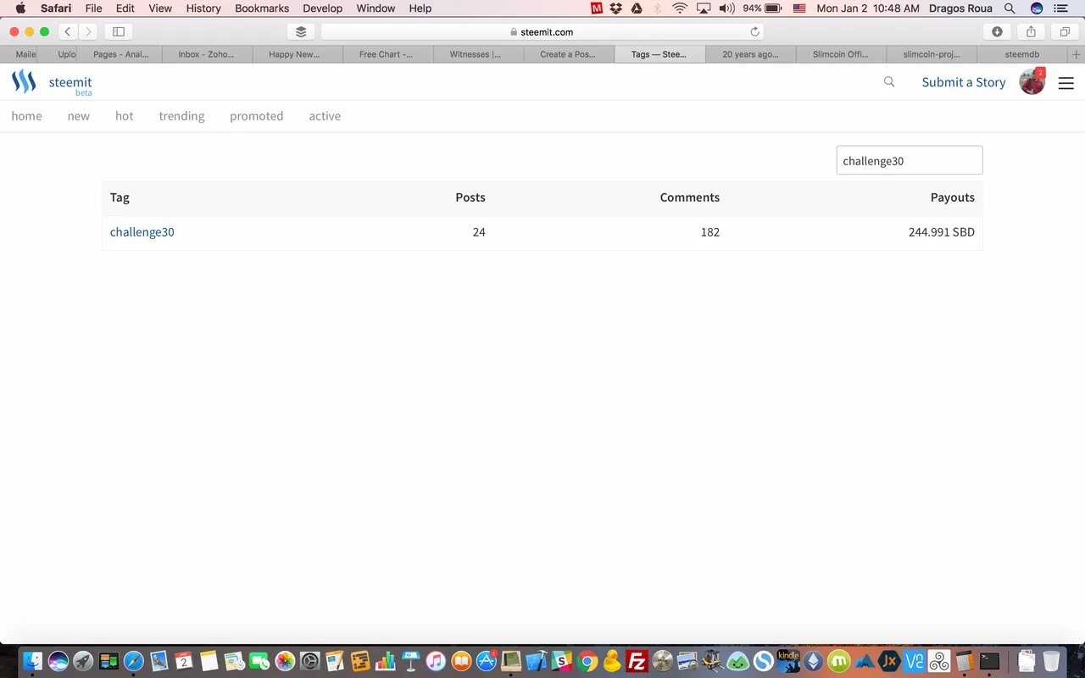Click the tag filter field containing challenge30
The height and width of the screenshot is (678, 1085).
(x=910, y=160)
